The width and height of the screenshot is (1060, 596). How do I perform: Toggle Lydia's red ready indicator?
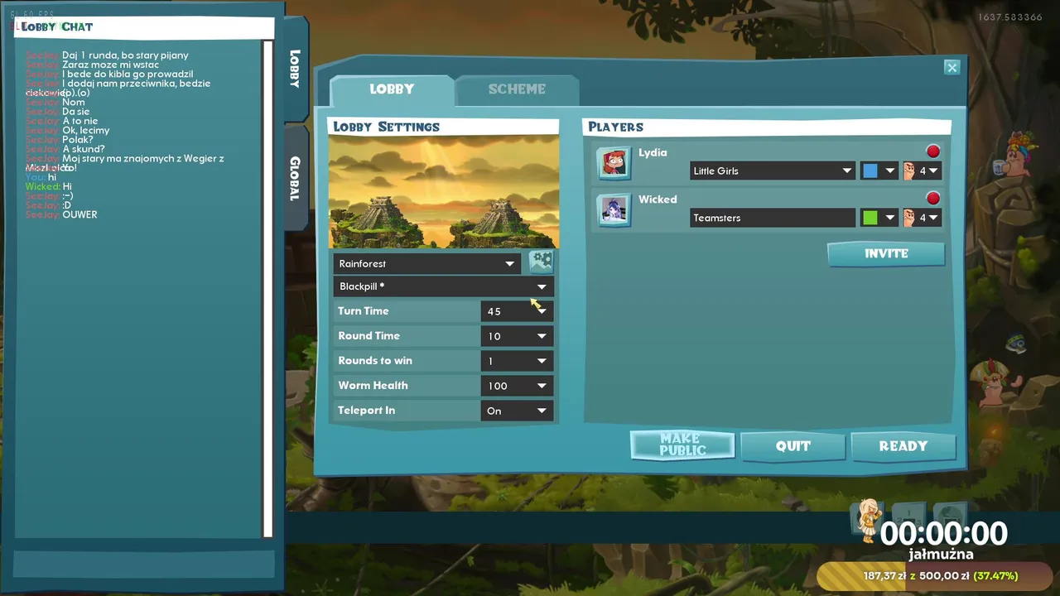(933, 151)
